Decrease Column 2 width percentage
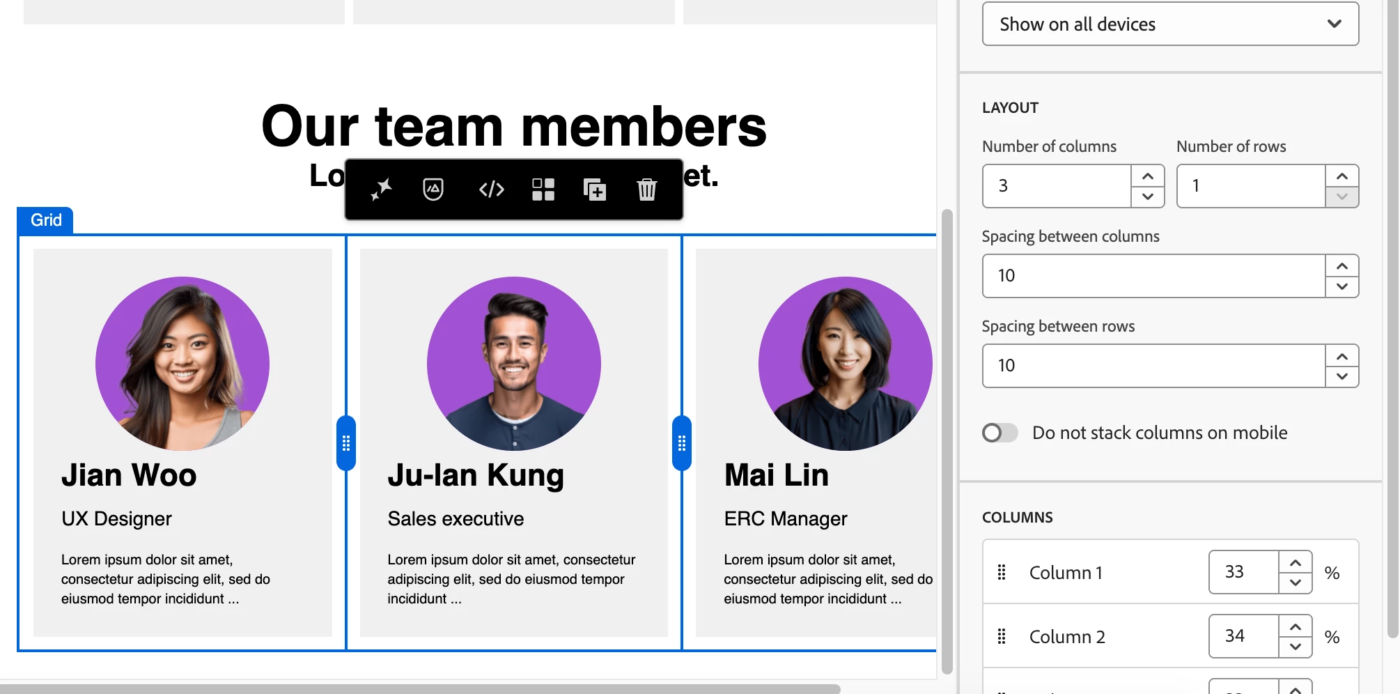Image resolution: width=1400 pixels, height=694 pixels. pyautogui.click(x=1296, y=647)
